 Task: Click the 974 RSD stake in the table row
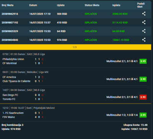(62, 40)
